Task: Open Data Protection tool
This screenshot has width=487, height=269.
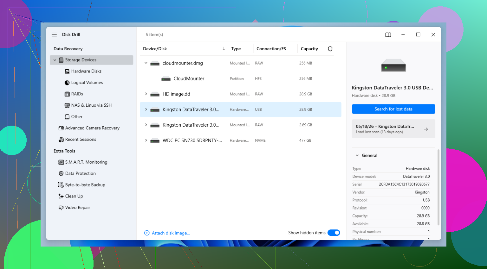Action: (80, 173)
